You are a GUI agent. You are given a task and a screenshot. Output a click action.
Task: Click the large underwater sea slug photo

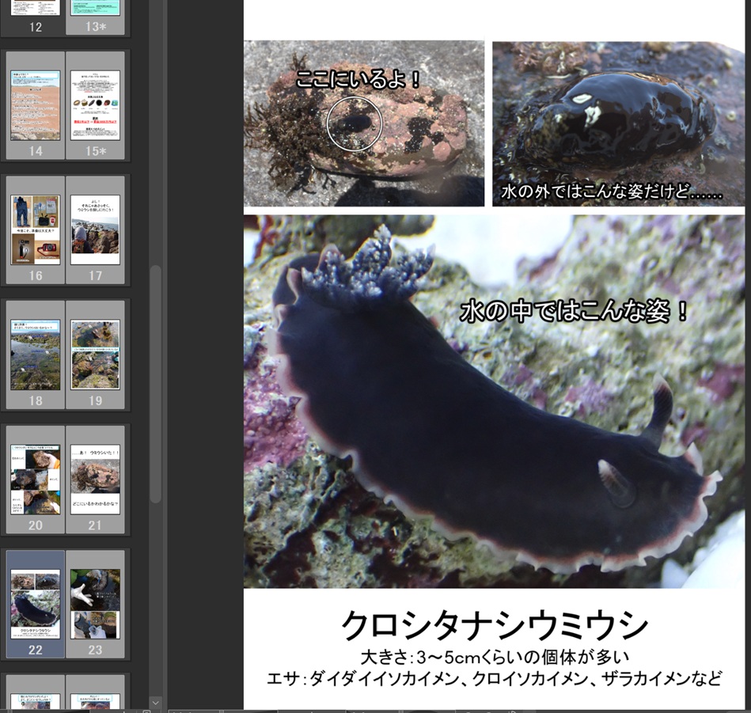pyautogui.click(x=494, y=401)
